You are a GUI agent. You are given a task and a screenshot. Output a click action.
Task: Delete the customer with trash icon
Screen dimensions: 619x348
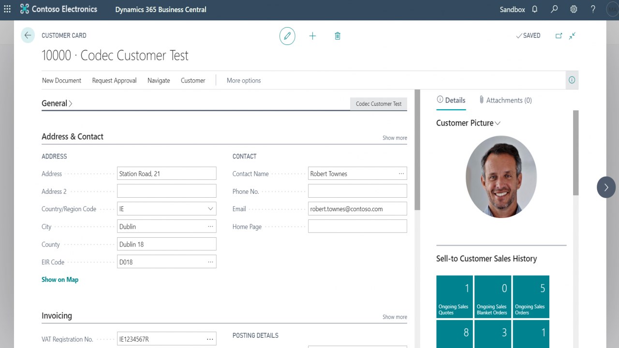pos(338,36)
